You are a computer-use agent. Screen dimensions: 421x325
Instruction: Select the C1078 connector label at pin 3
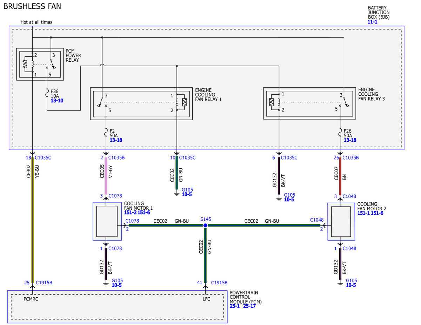115,196
